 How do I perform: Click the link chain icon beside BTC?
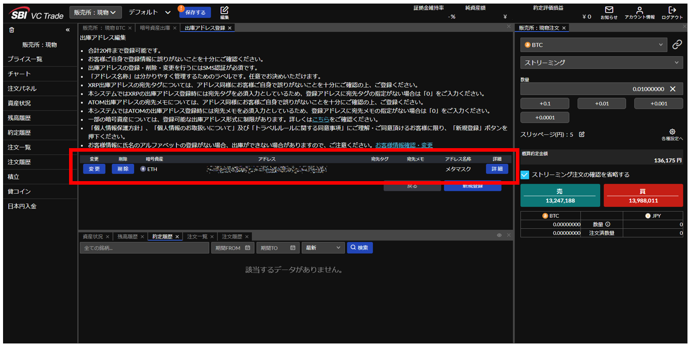677,45
